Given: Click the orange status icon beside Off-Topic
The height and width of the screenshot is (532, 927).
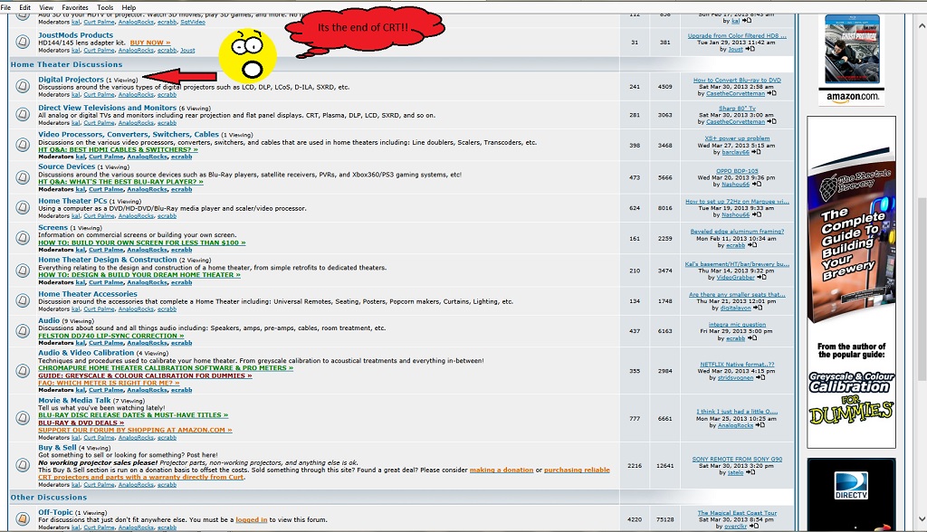Looking at the screenshot, I should [23, 518].
